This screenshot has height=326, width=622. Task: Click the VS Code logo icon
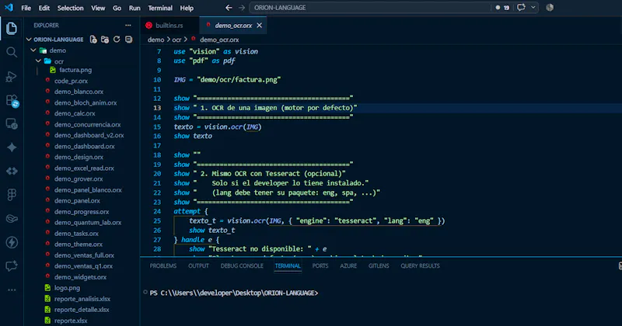[9, 8]
